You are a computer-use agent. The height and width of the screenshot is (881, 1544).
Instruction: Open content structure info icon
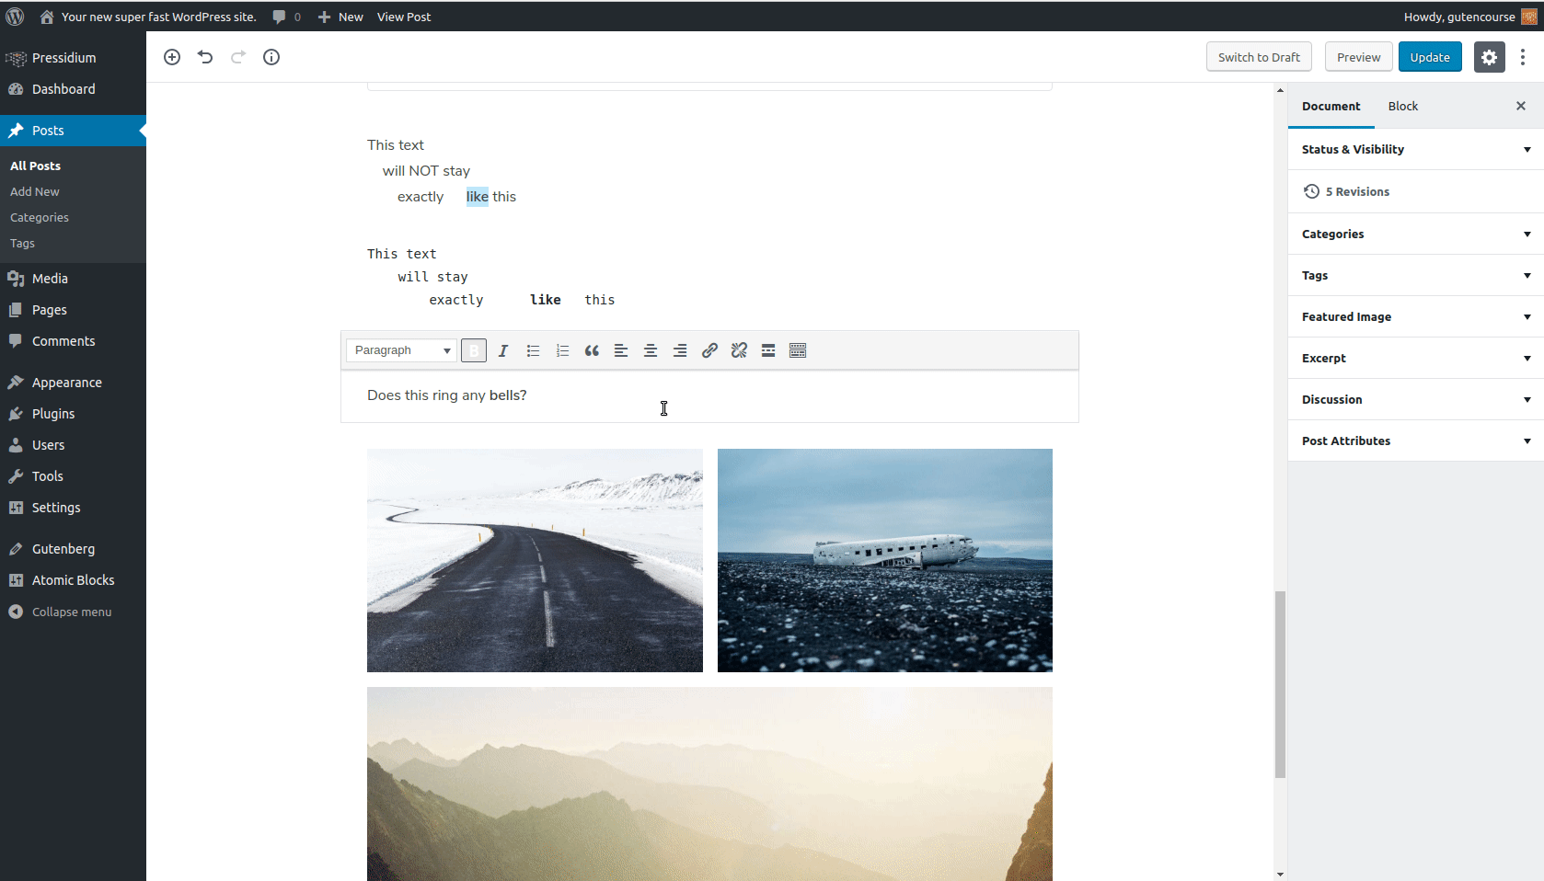tap(271, 57)
